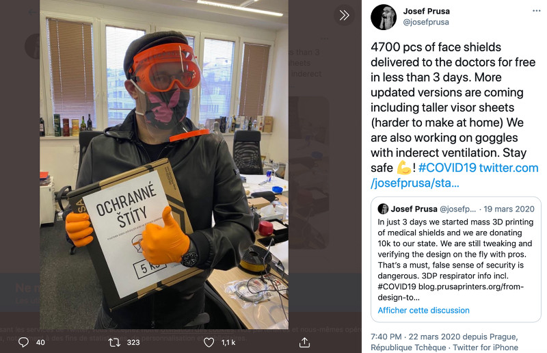Open the quoted tweet date 19 mars 2020

click(x=509, y=209)
